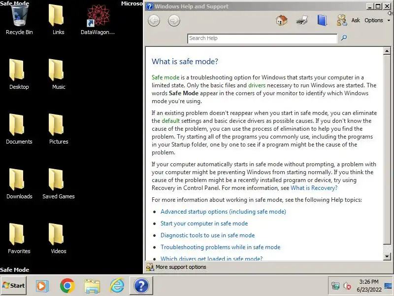Open Help and Support home page

point(281,20)
